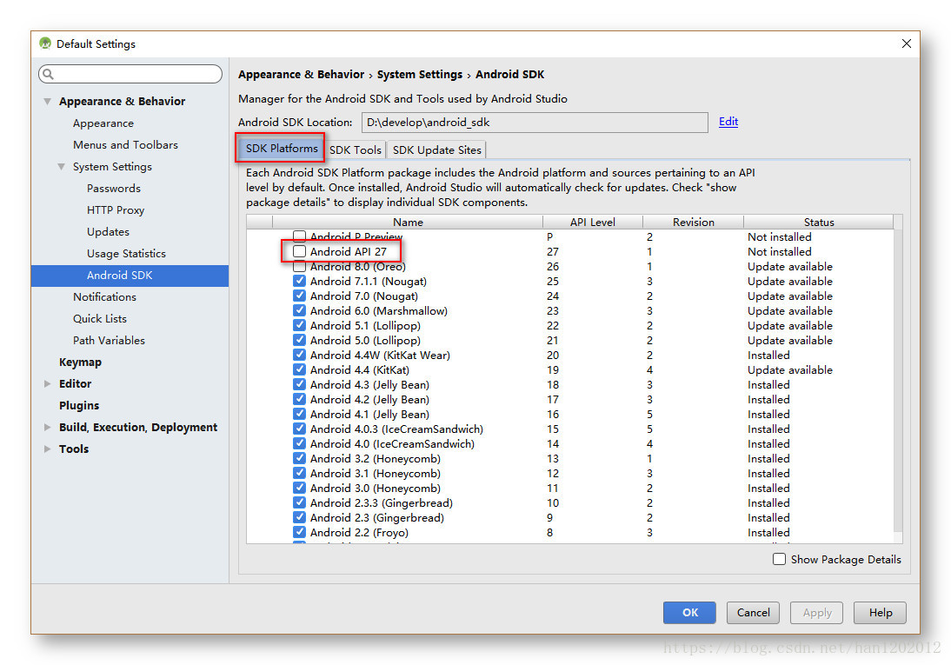Image resolution: width=951 pixels, height=665 pixels.
Task: Select Plugins settings
Action: click(x=79, y=405)
